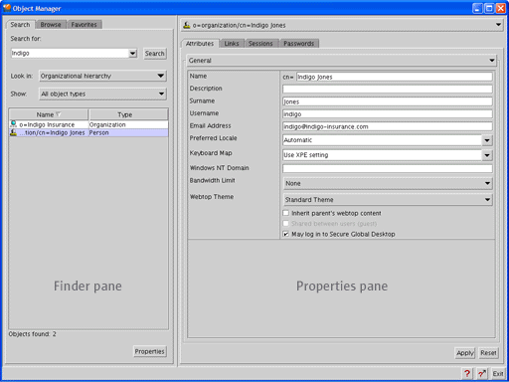Toggle Shared between users (guest) checkbox
The height and width of the screenshot is (382, 509).
[x=286, y=223]
